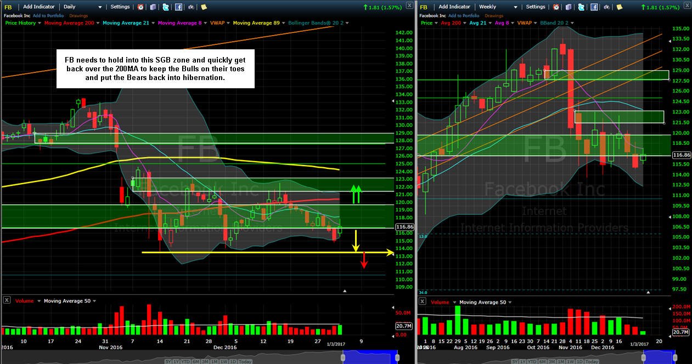Share the Daily chart on Facebook
The height and width of the screenshot is (364, 692).
(x=178, y=7)
